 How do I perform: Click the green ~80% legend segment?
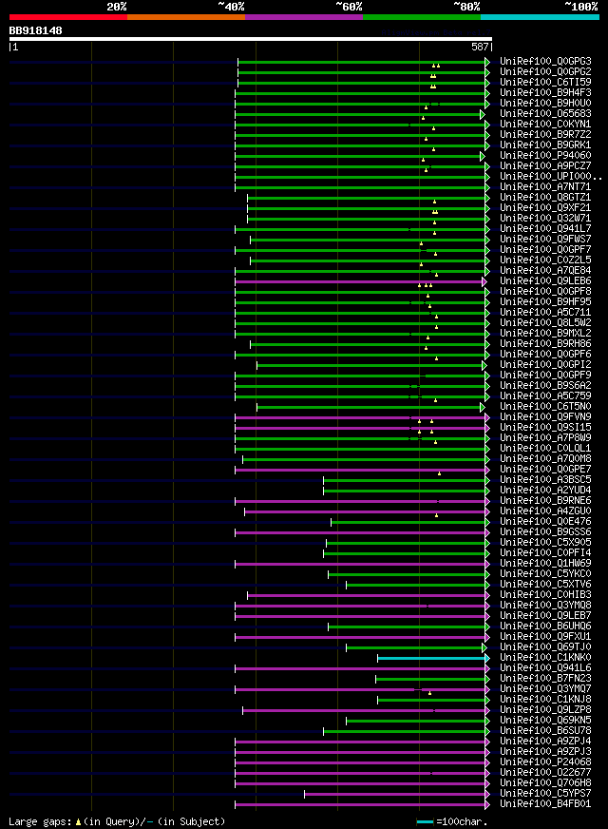tap(422, 17)
